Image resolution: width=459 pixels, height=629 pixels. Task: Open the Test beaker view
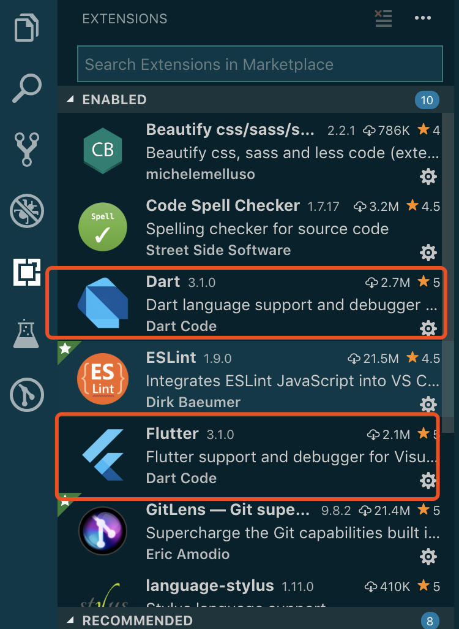[27, 334]
